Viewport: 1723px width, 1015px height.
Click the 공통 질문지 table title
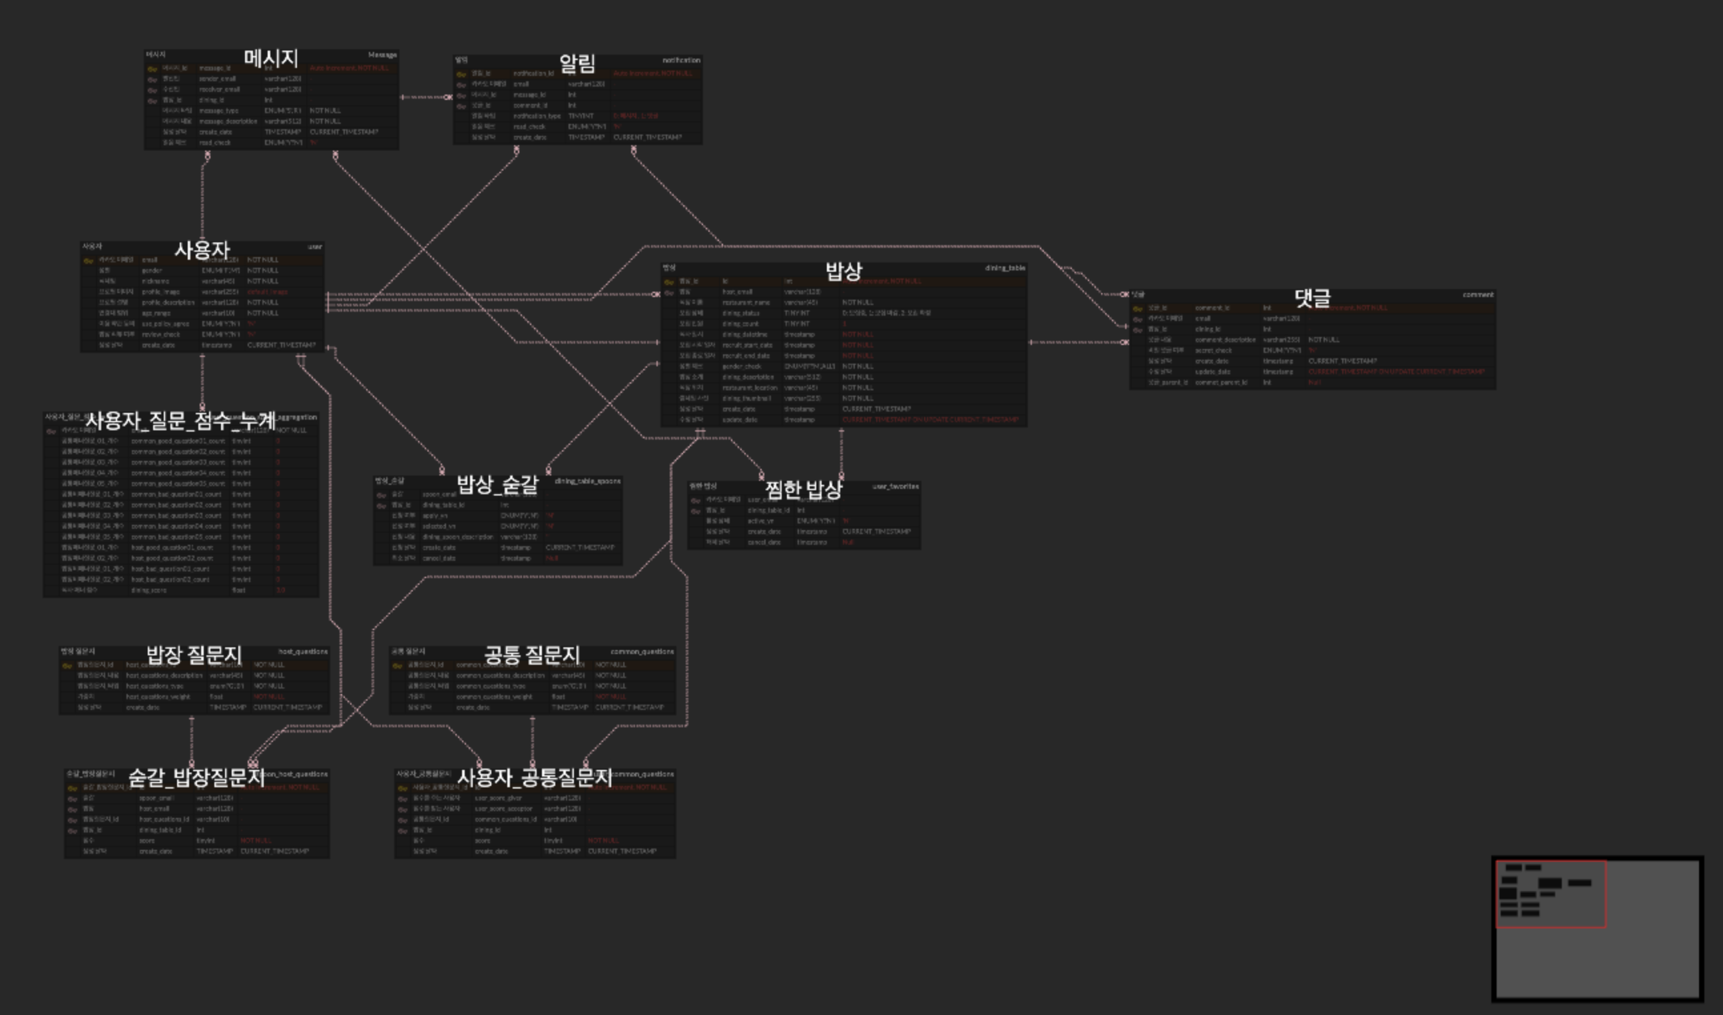532,655
